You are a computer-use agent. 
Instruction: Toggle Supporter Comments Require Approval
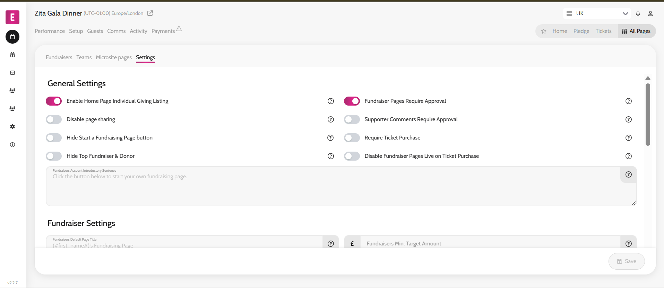click(x=352, y=119)
